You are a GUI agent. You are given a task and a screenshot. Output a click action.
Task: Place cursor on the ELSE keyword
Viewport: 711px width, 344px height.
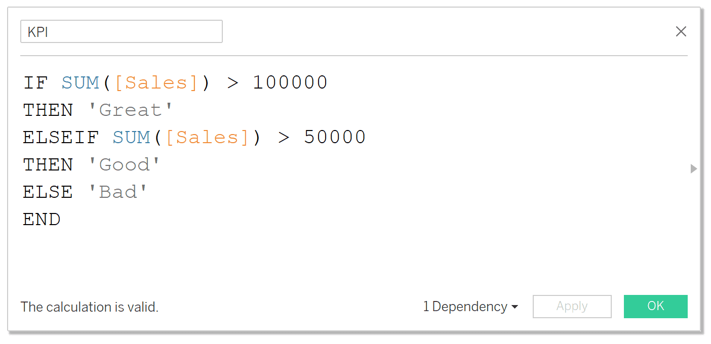click(x=48, y=192)
